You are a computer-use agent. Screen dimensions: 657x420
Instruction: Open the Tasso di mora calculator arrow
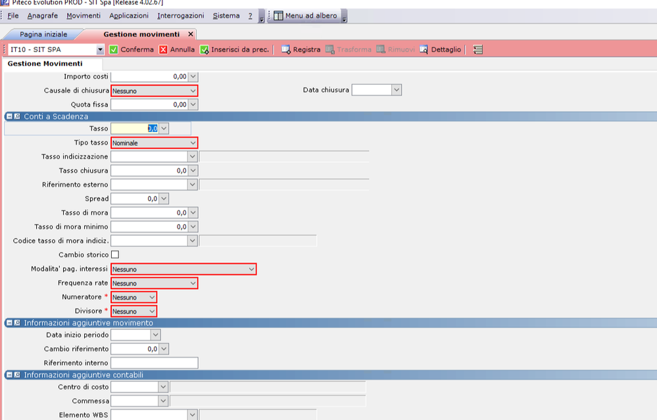[193, 213]
